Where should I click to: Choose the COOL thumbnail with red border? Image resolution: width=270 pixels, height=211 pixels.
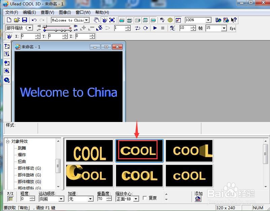139,151
